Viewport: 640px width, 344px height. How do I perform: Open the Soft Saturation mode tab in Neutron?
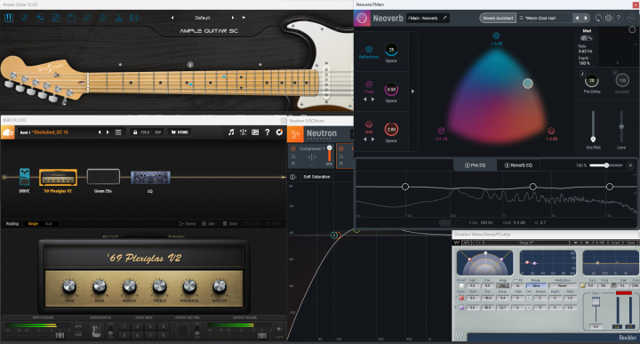point(316,177)
